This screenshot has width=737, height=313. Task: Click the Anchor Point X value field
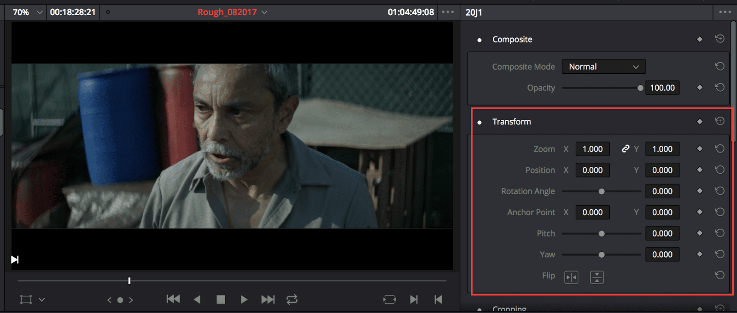pos(593,213)
